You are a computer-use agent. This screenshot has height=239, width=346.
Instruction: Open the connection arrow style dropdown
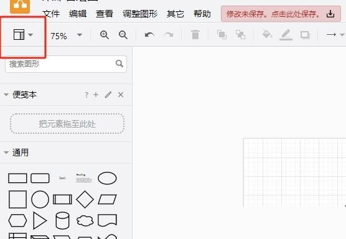pyautogui.click(x=335, y=35)
